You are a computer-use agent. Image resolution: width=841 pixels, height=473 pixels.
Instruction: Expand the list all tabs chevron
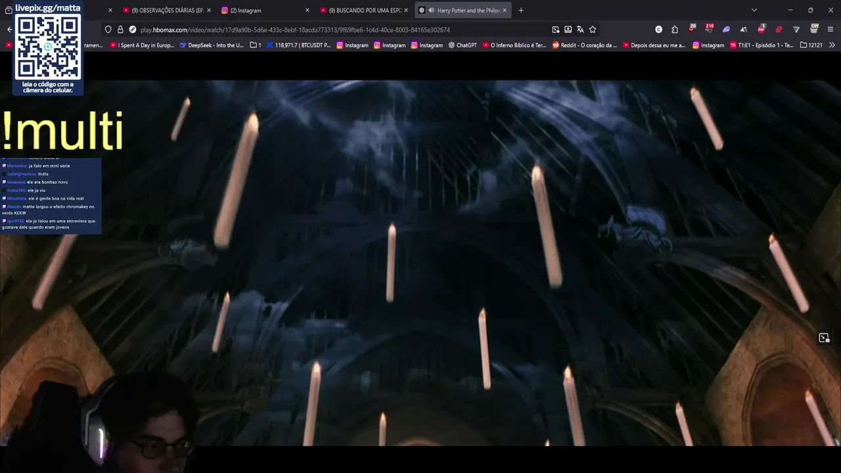click(x=754, y=11)
